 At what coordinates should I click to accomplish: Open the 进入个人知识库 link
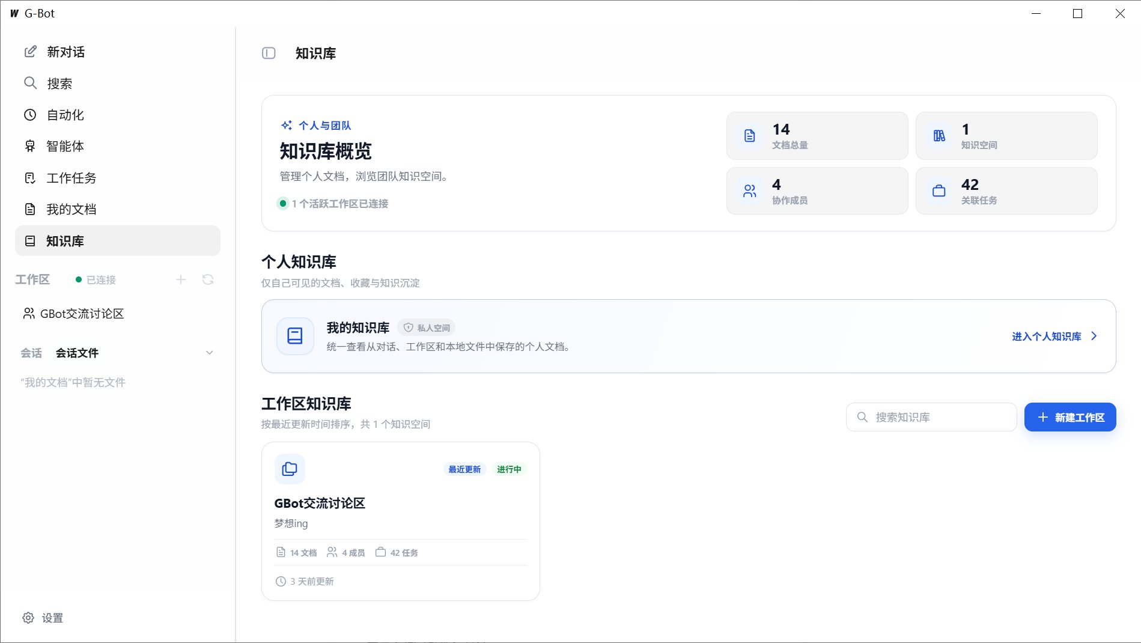[x=1047, y=337]
